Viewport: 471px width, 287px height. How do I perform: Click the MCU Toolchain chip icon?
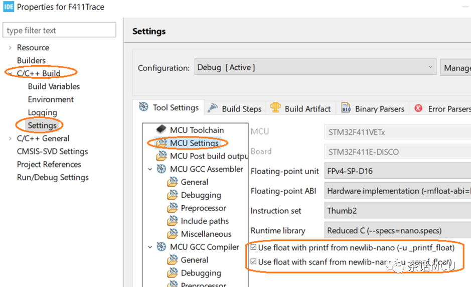point(162,129)
